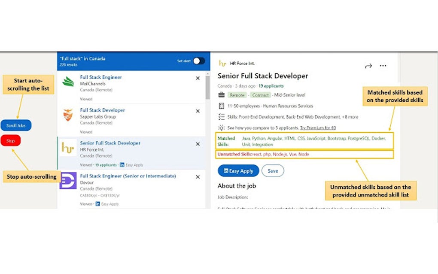Click the HR Force Int. company logo

coord(222,64)
